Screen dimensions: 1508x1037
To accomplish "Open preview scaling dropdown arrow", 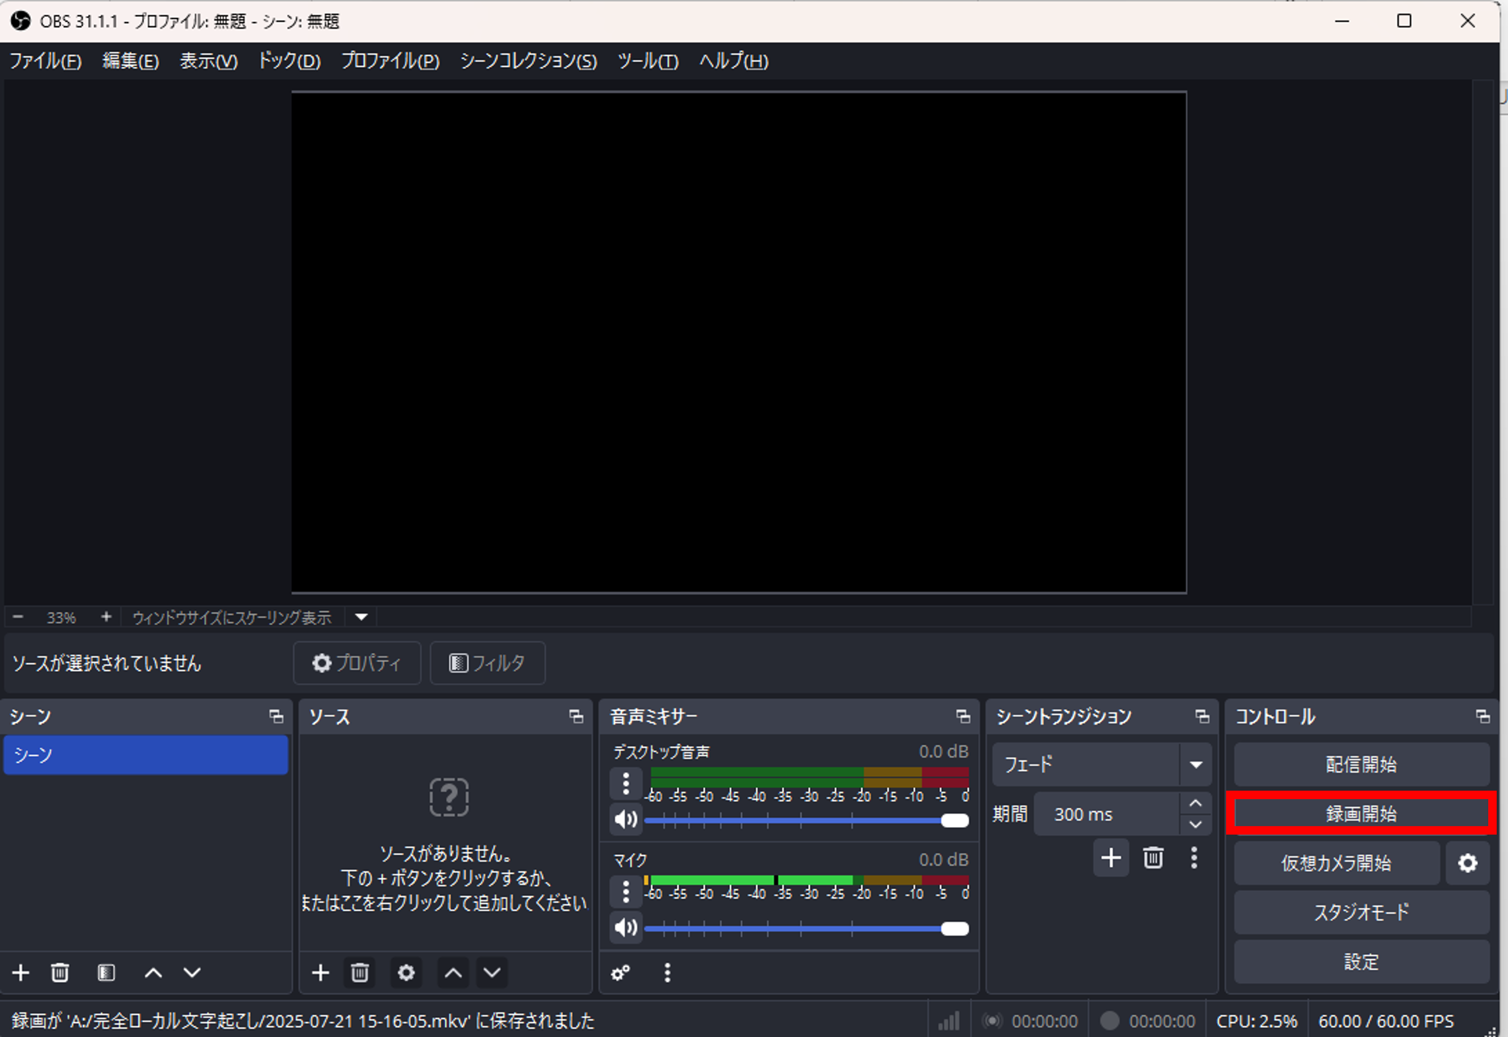I will pyautogui.click(x=361, y=616).
